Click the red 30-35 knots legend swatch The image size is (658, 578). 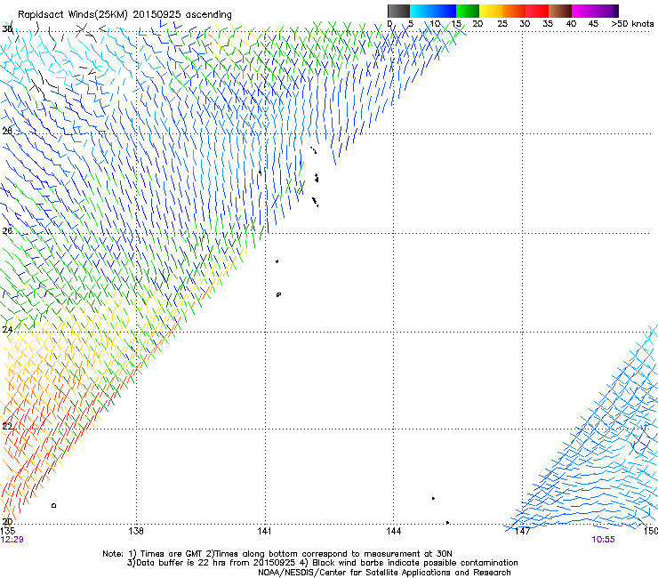click(537, 11)
